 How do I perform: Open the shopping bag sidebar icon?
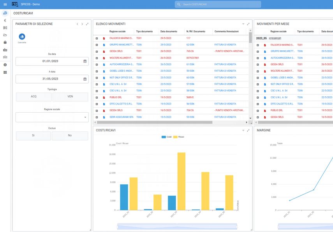point(5,42)
